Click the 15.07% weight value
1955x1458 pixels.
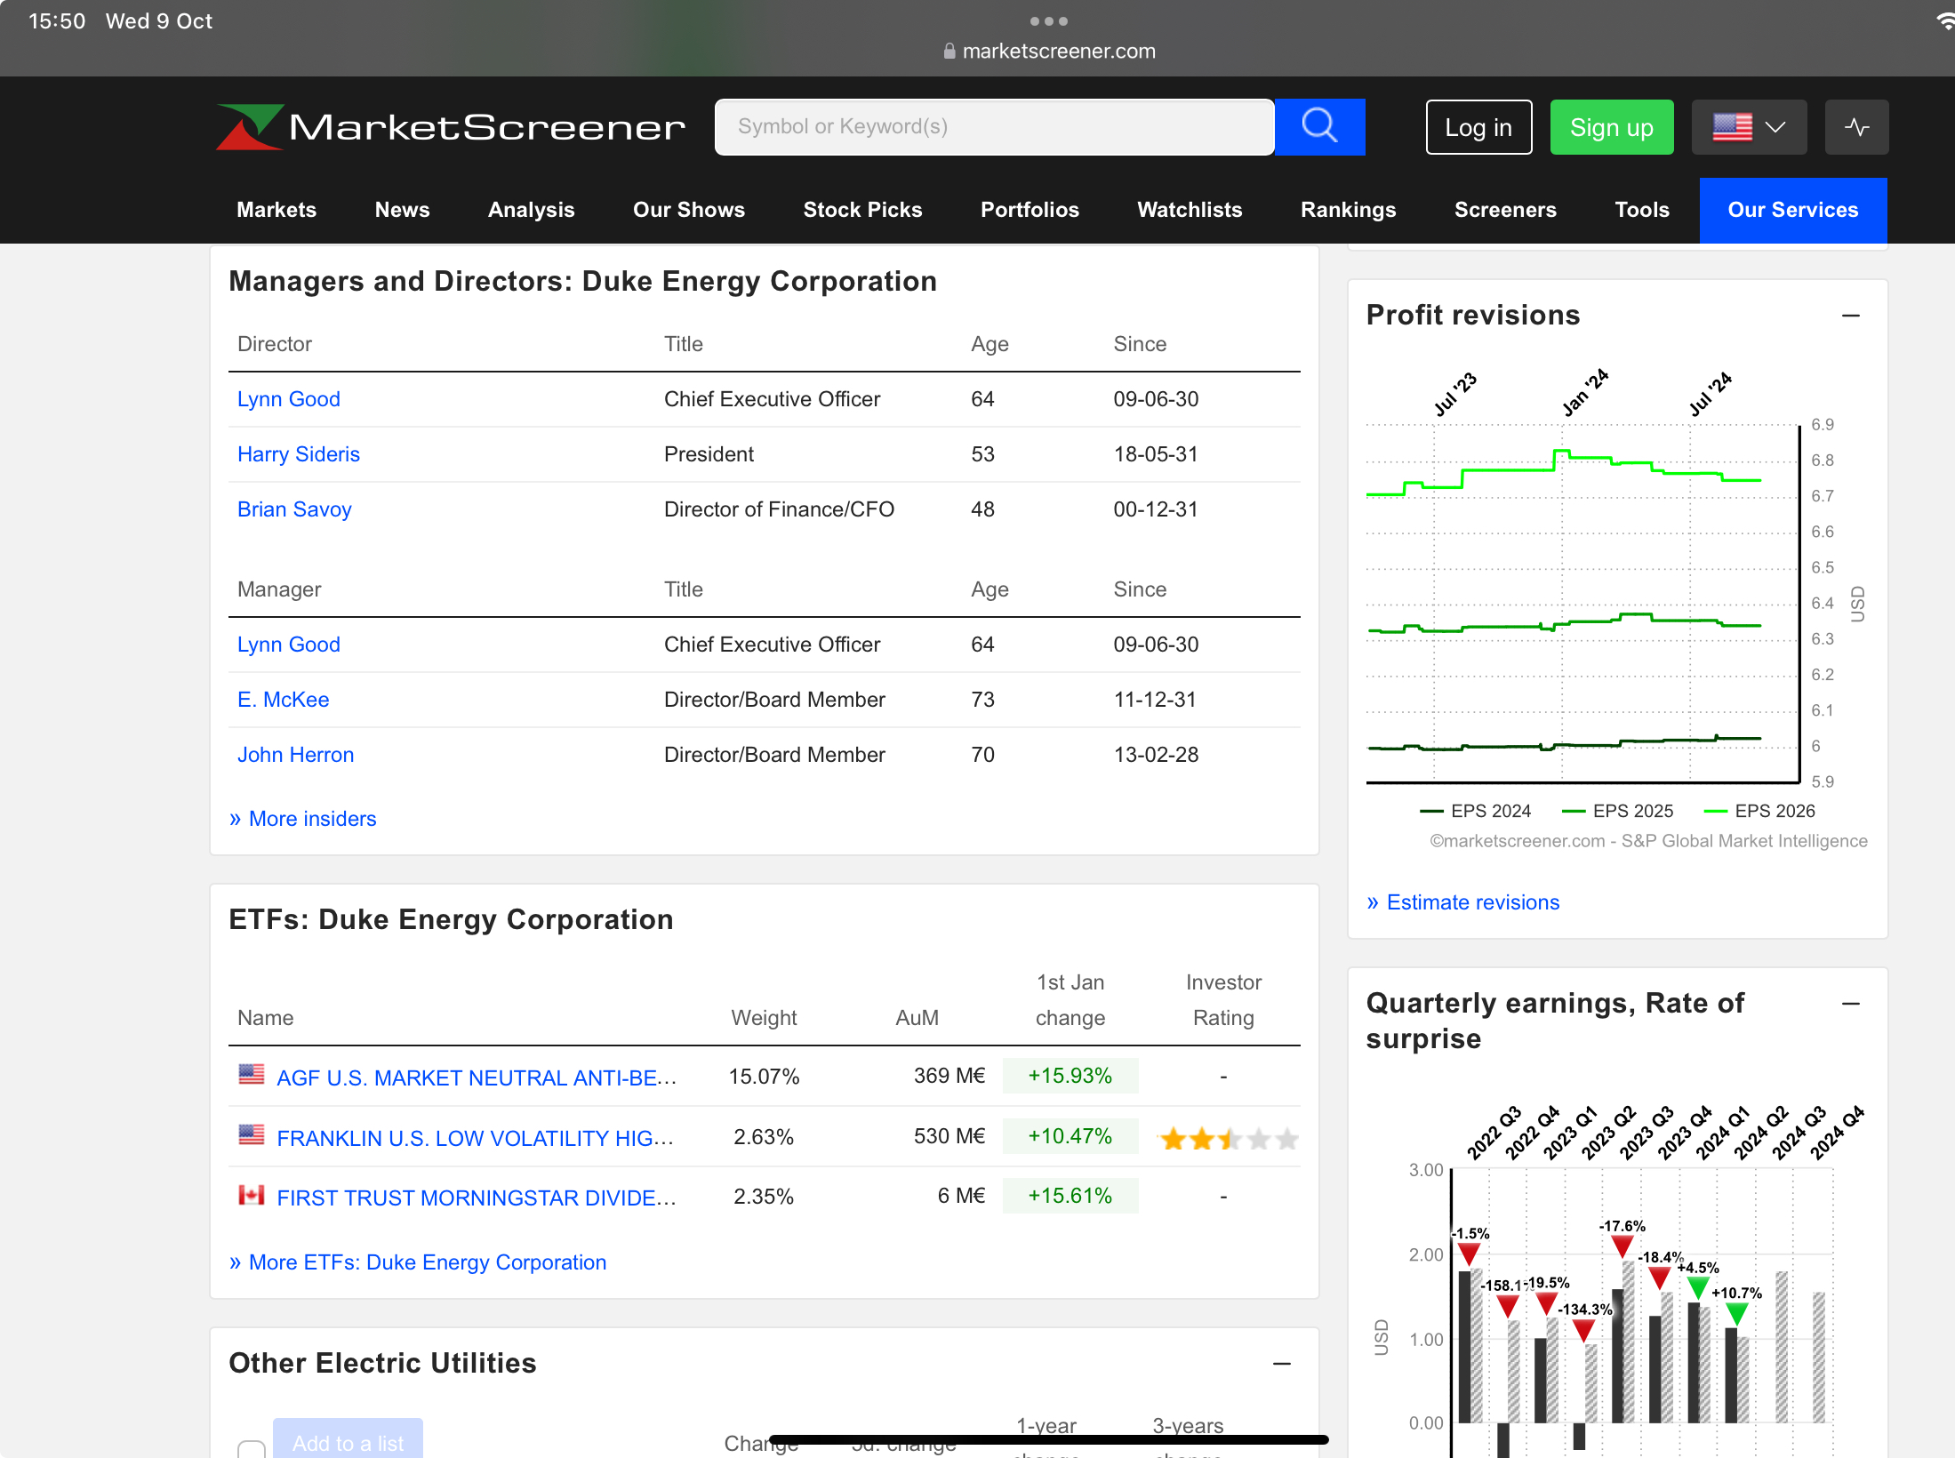point(764,1077)
